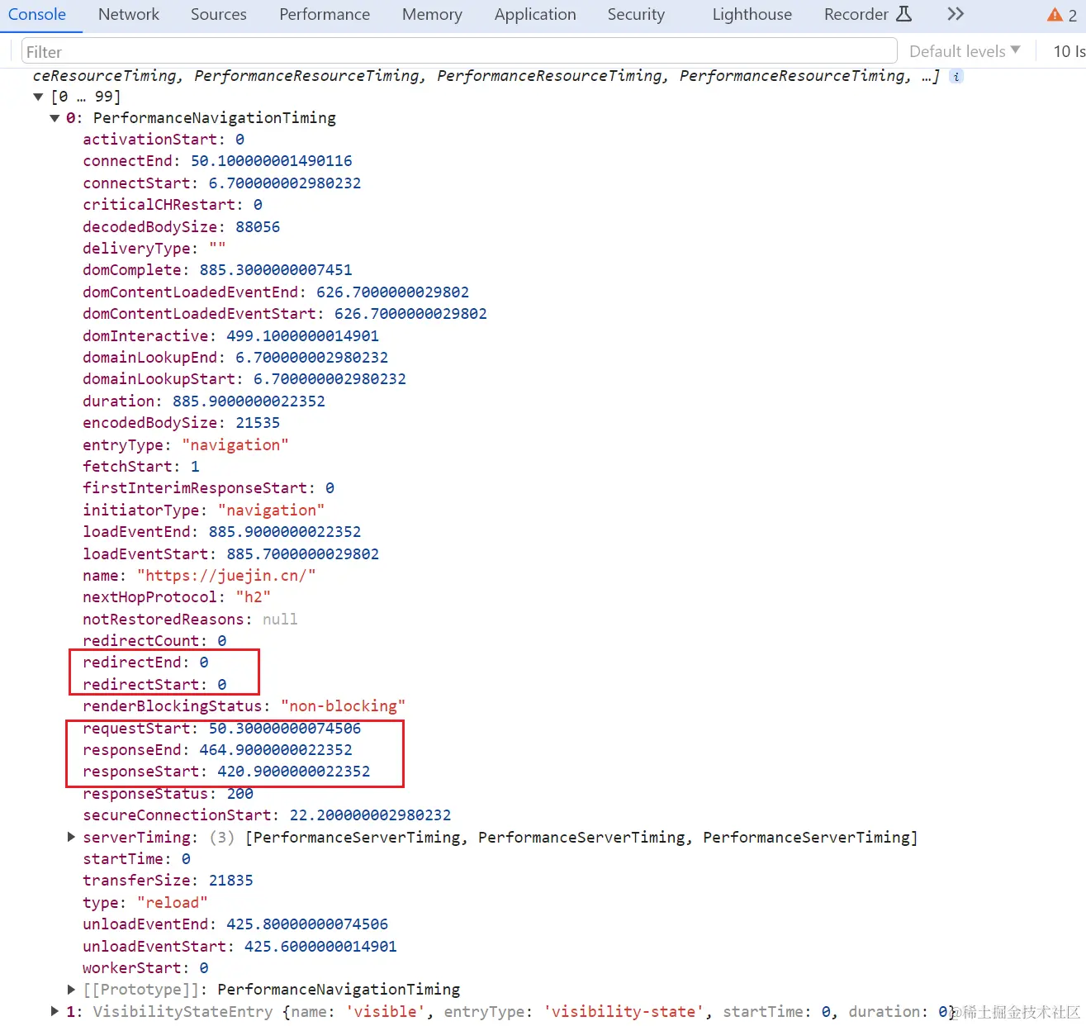This screenshot has width=1086, height=1026.
Task: Open the Default levels dropdown
Action: (x=965, y=51)
